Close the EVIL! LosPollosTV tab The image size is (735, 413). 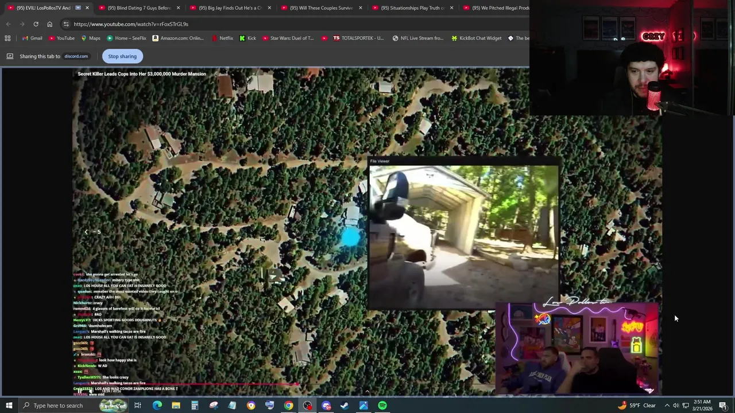[87, 8]
